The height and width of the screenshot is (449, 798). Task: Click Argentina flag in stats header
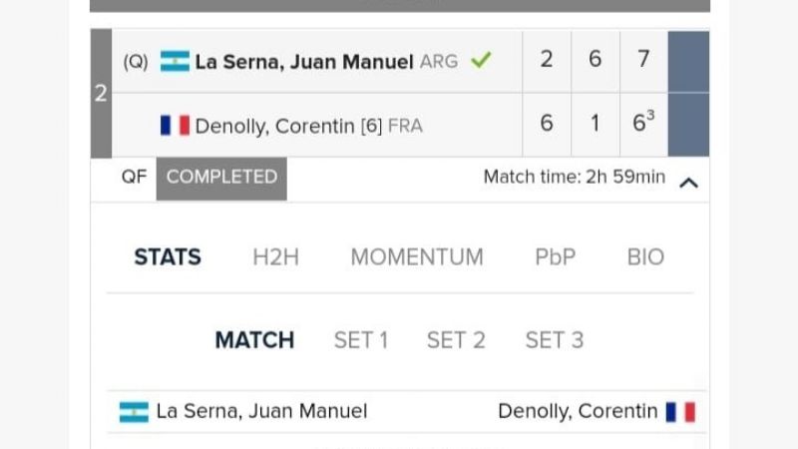134,411
